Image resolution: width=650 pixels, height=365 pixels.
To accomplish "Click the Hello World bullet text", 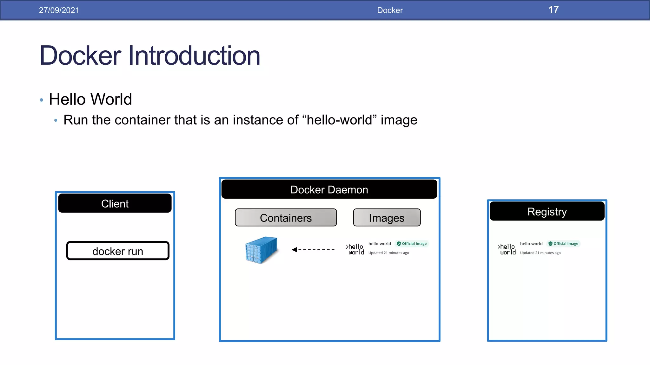I will [x=90, y=99].
